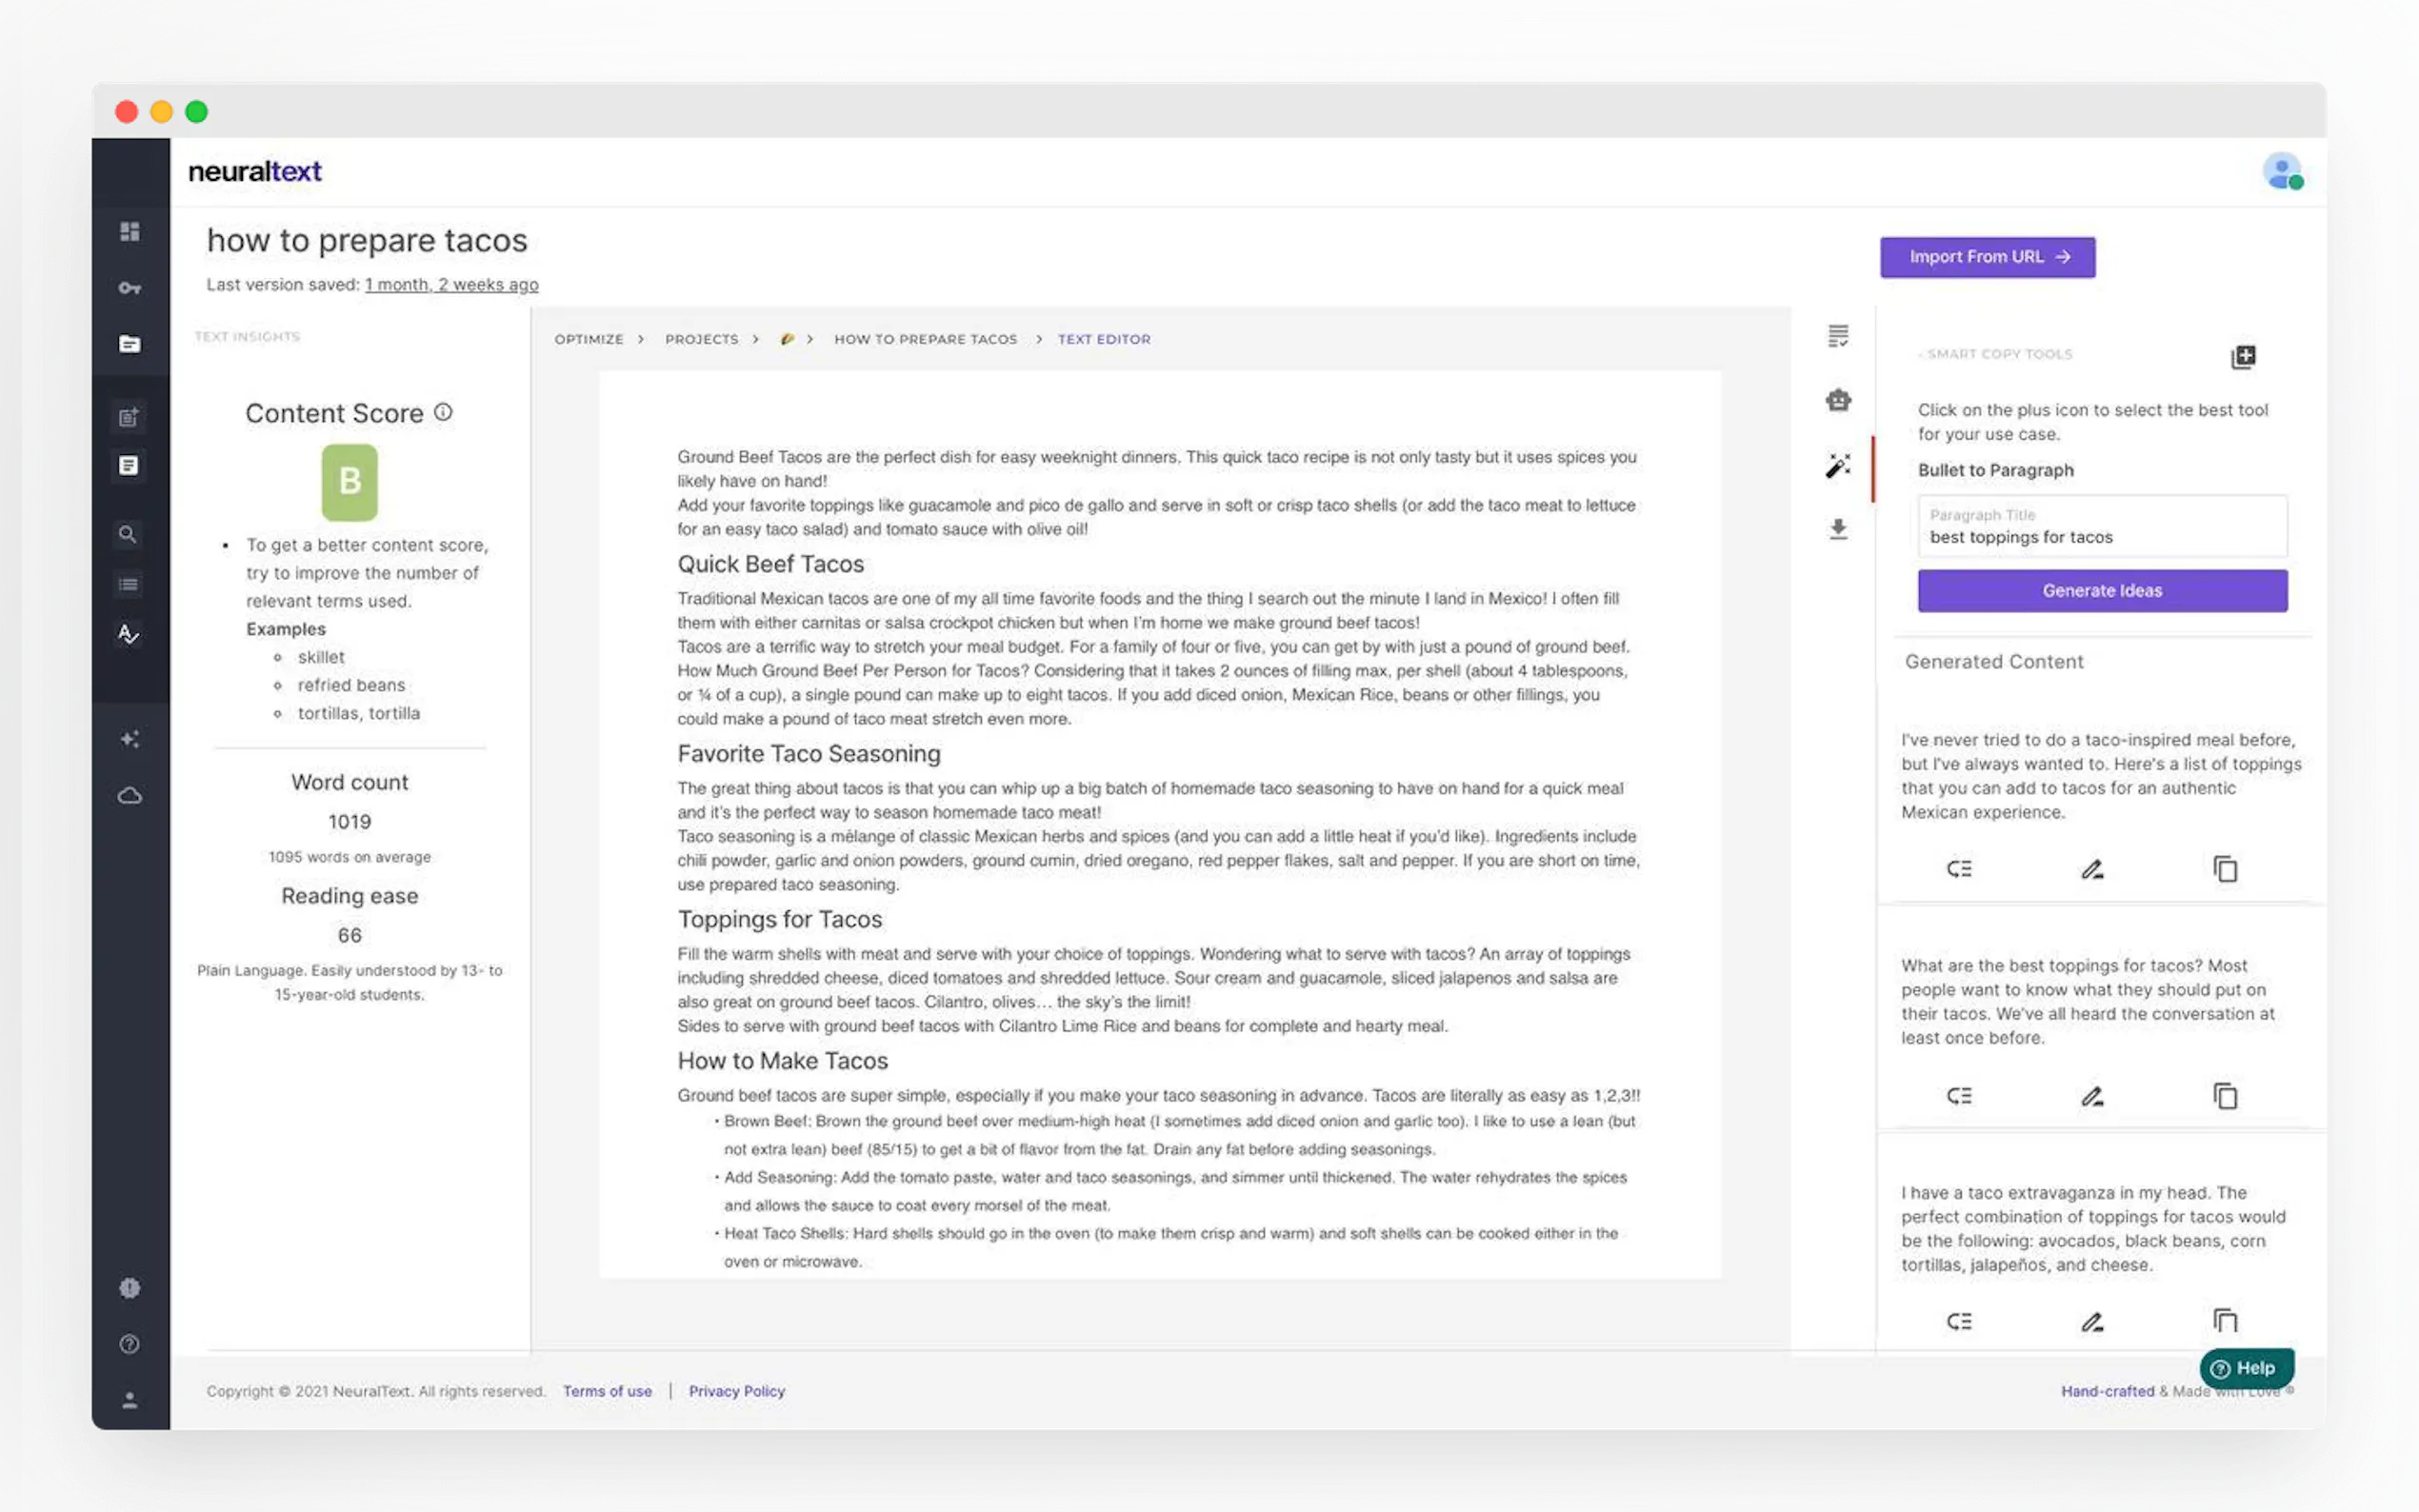Open the robot AI assistant panel
The width and height of the screenshot is (2419, 1512).
click(1838, 401)
